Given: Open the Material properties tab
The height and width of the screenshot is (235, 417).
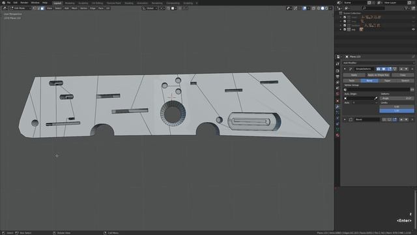Looking at the screenshot, I should pyautogui.click(x=338, y=135).
